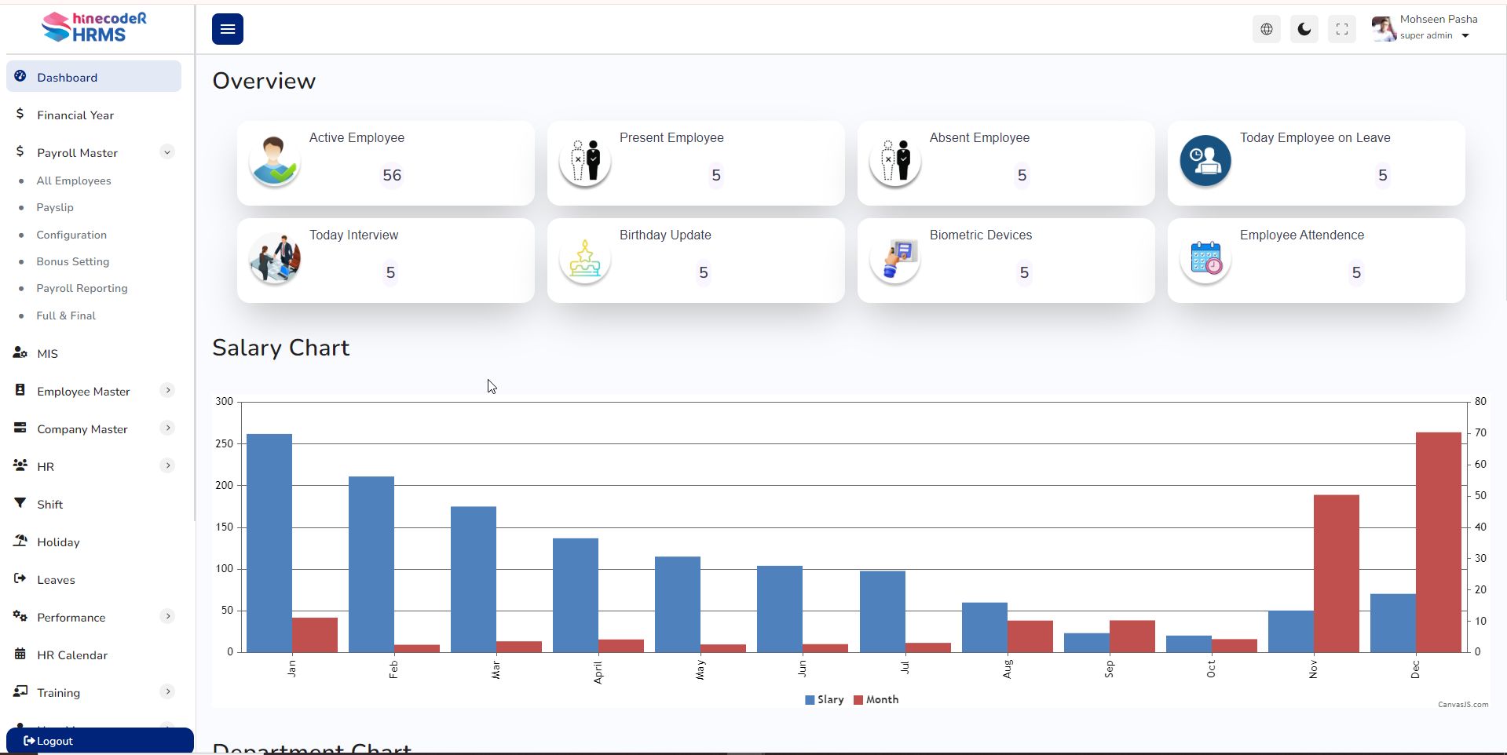This screenshot has width=1507, height=755.
Task: Collapse the Payroll Master submenu chevron
Action: tap(167, 152)
